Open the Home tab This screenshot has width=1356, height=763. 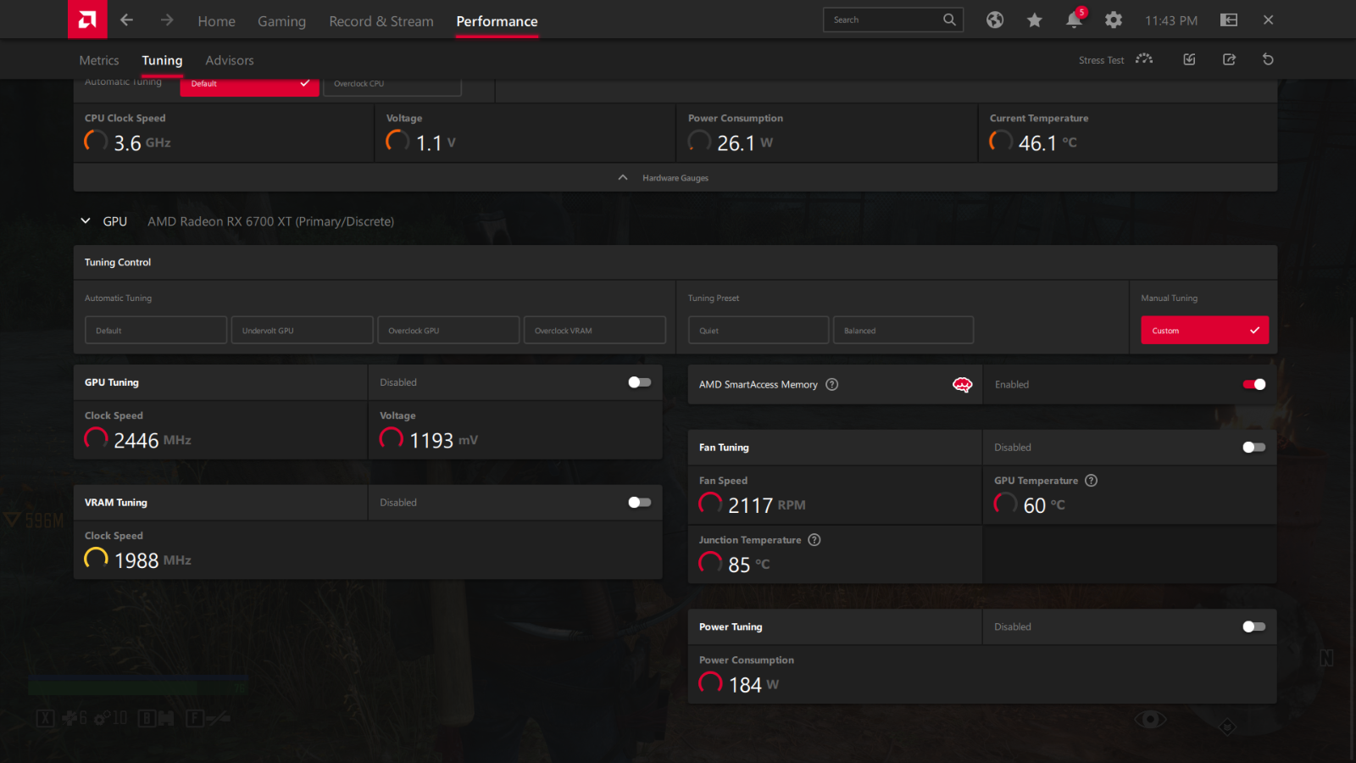point(217,21)
